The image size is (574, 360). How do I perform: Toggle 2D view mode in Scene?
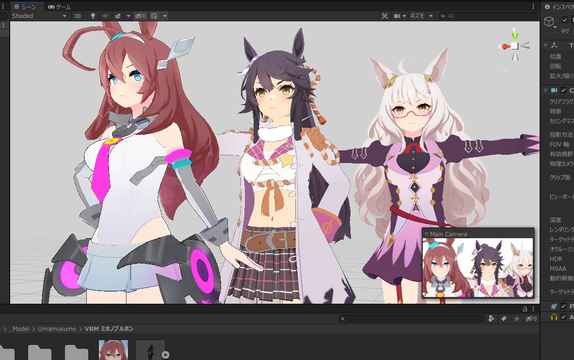(77, 16)
